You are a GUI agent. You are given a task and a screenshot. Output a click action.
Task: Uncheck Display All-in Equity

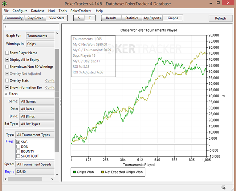[7, 60]
